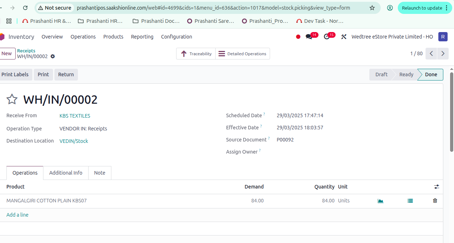The image size is (454, 243).
Task: Delete the MANGALGIRI COTTON line with trash icon
Action: pyautogui.click(x=435, y=201)
